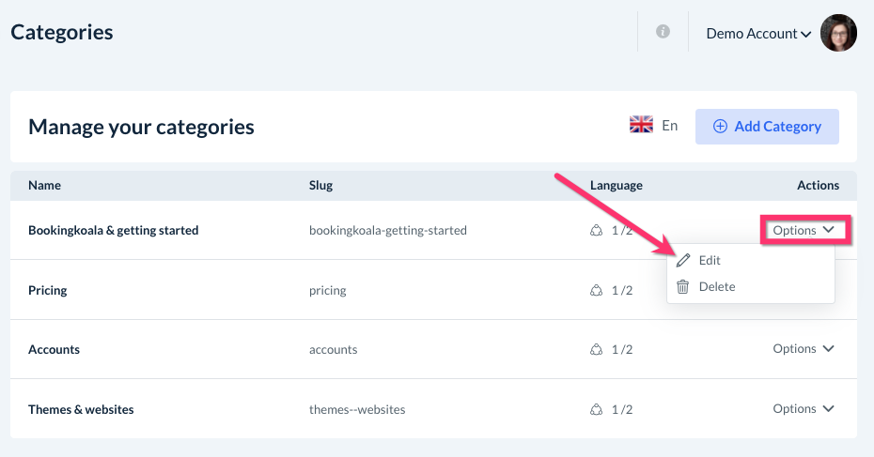Expand Options for Accounts category
The image size is (874, 457).
pyautogui.click(x=804, y=349)
